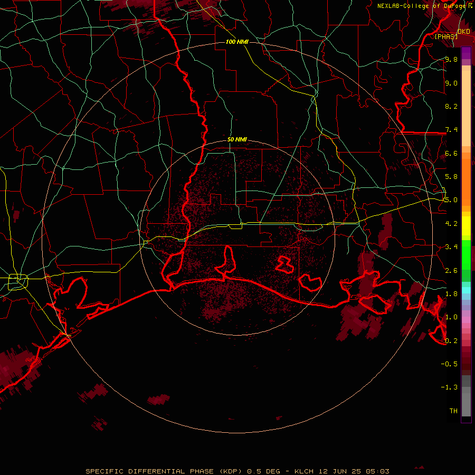Click the "TH" label on the color scale
Image resolution: width=475 pixels, height=475 pixels.
pos(453,411)
